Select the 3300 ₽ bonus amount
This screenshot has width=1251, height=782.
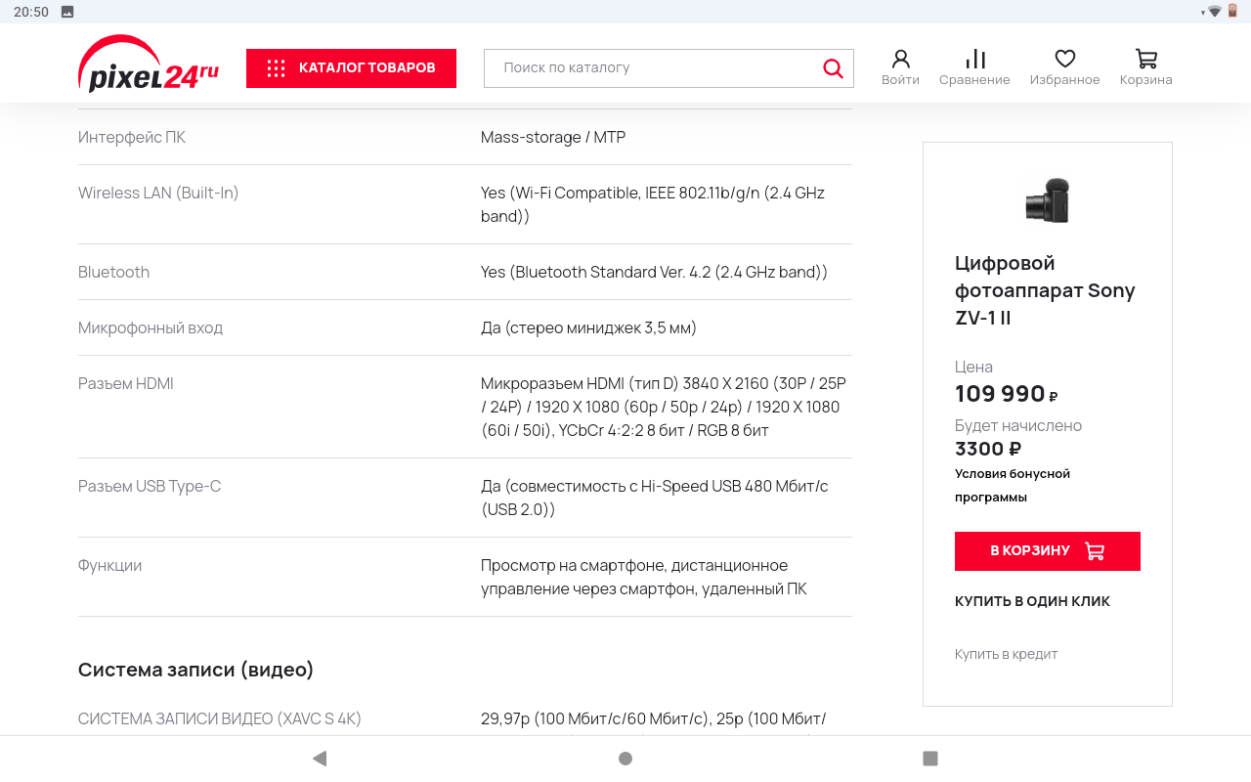pos(988,449)
